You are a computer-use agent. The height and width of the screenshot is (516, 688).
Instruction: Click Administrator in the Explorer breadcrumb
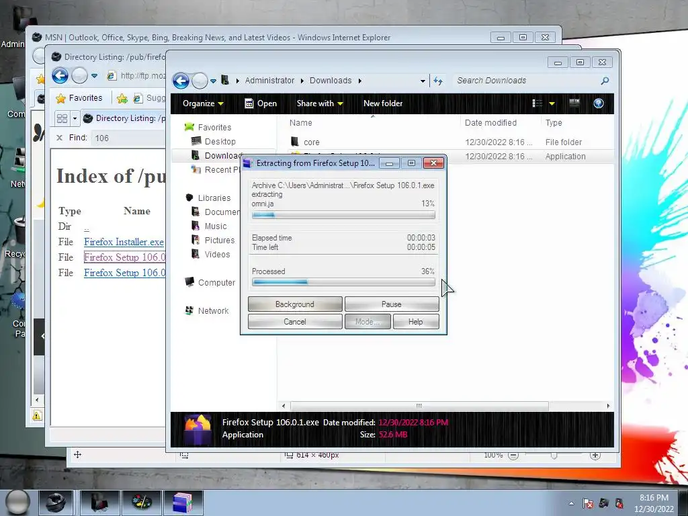pos(269,81)
